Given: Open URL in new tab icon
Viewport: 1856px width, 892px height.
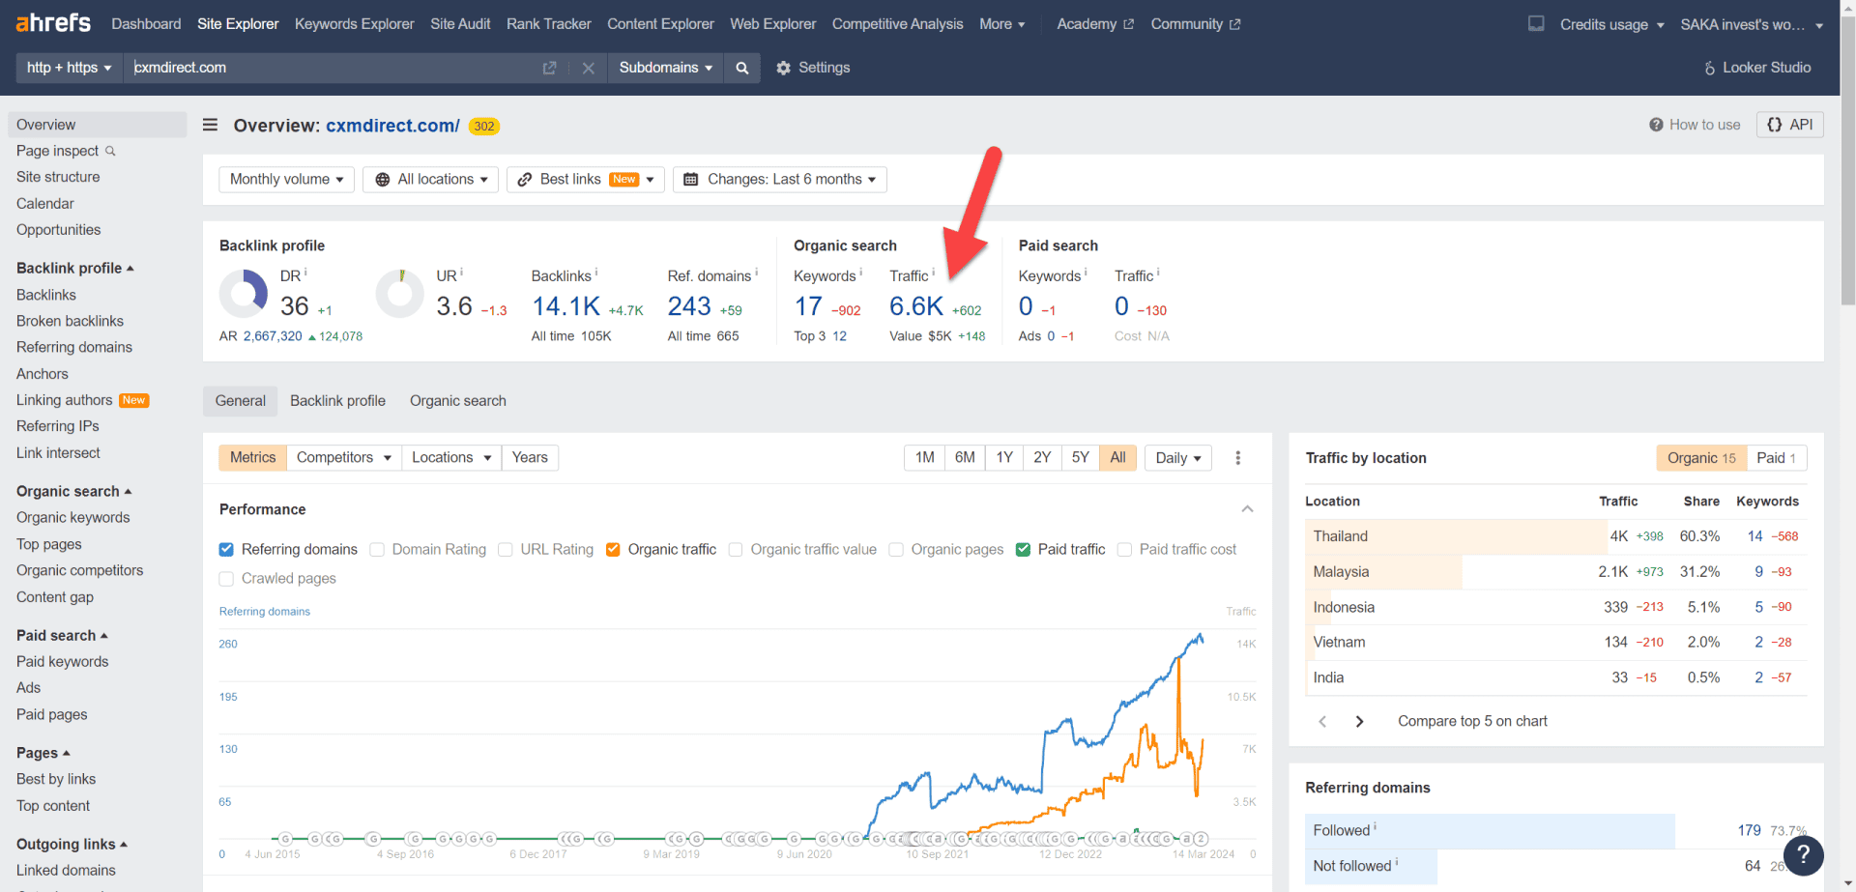Looking at the screenshot, I should (x=549, y=68).
